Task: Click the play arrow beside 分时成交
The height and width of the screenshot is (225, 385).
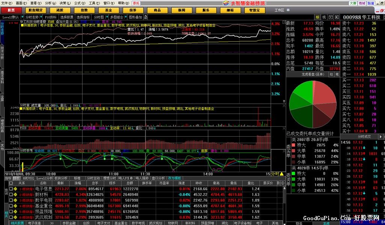Action: coord(381,137)
